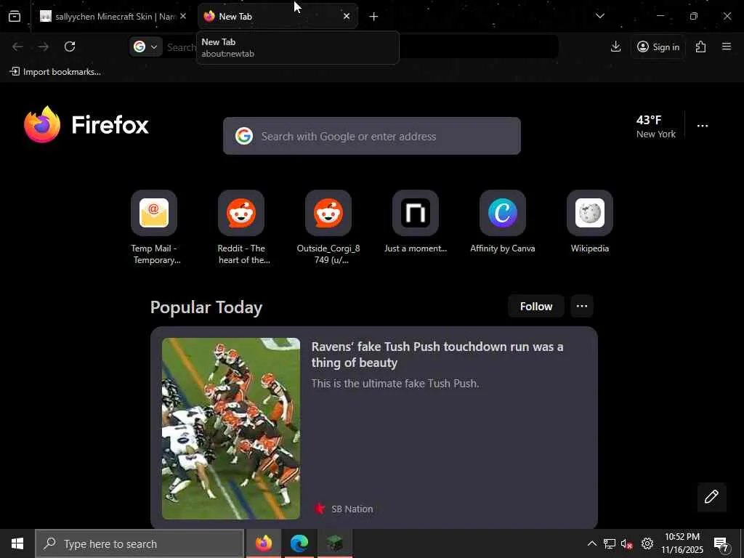The height and width of the screenshot is (558, 744).
Task: Open Microsoft Edge from the taskbar
Action: point(299,543)
